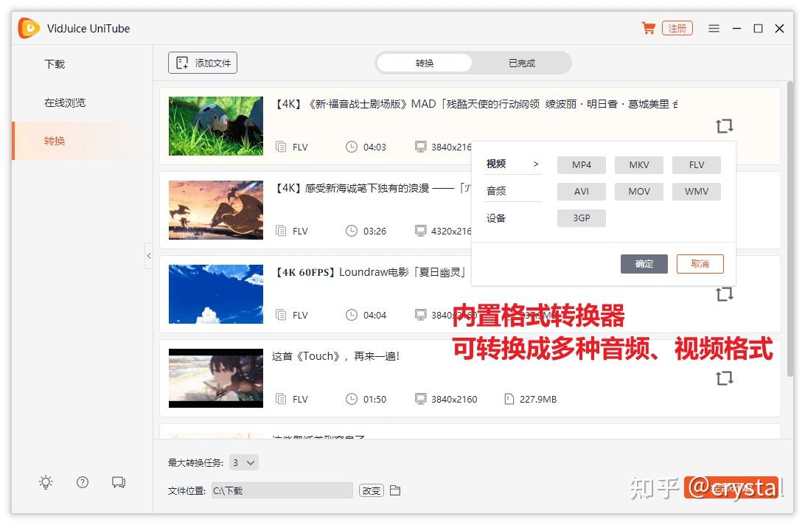Click the vertical scrollbar of the list
This screenshot has width=805, height=525.
coord(790,229)
